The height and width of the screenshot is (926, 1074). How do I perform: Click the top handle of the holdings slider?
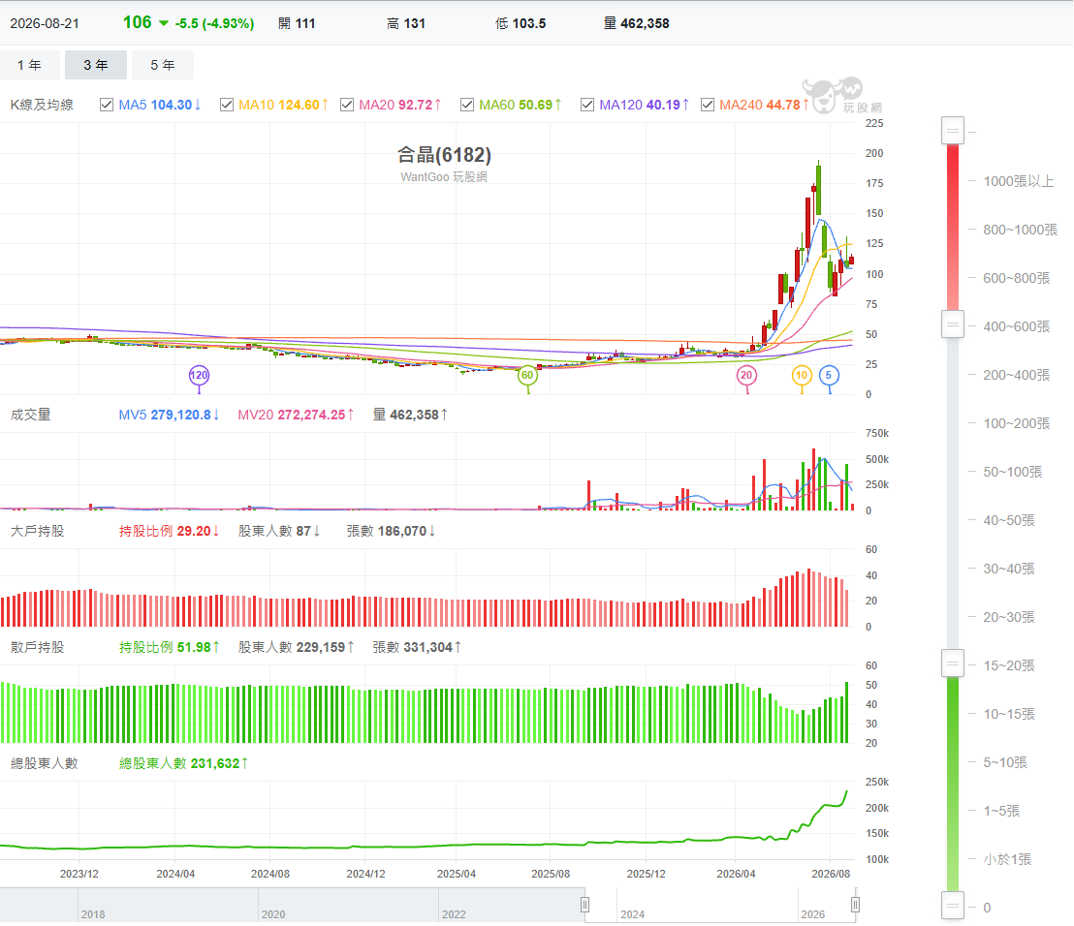click(953, 131)
